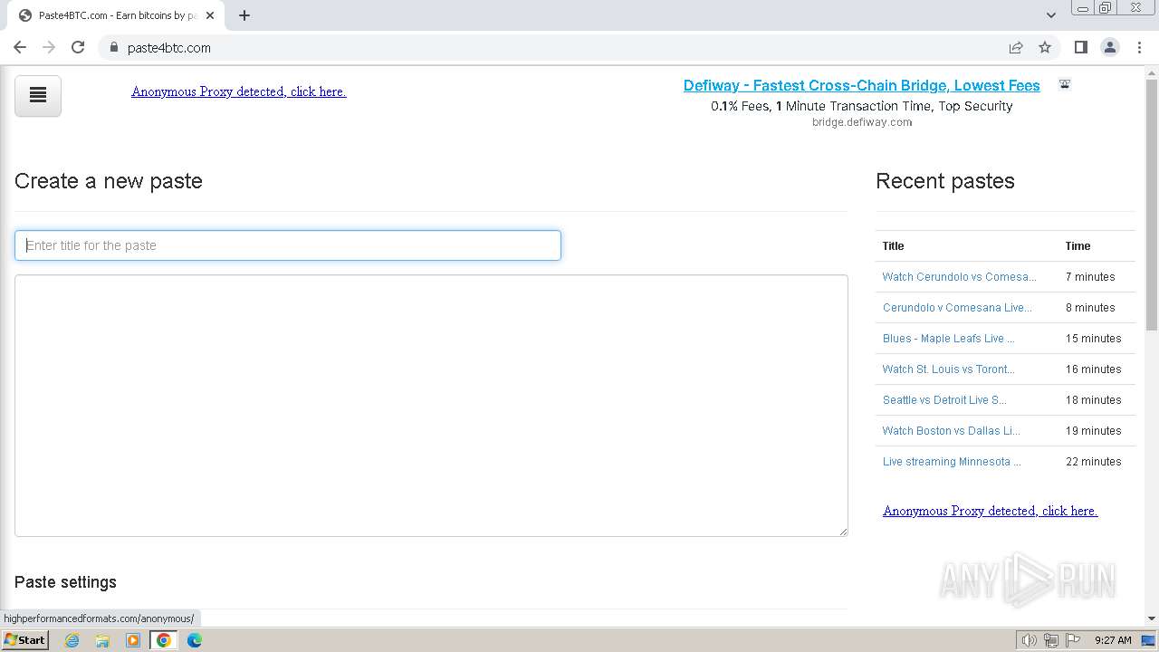Click the show desktop tray icon
1159x652 pixels.
click(1149, 640)
